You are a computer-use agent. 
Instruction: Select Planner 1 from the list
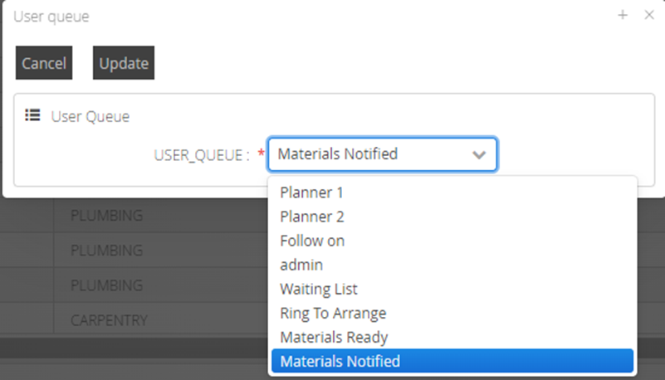311,192
